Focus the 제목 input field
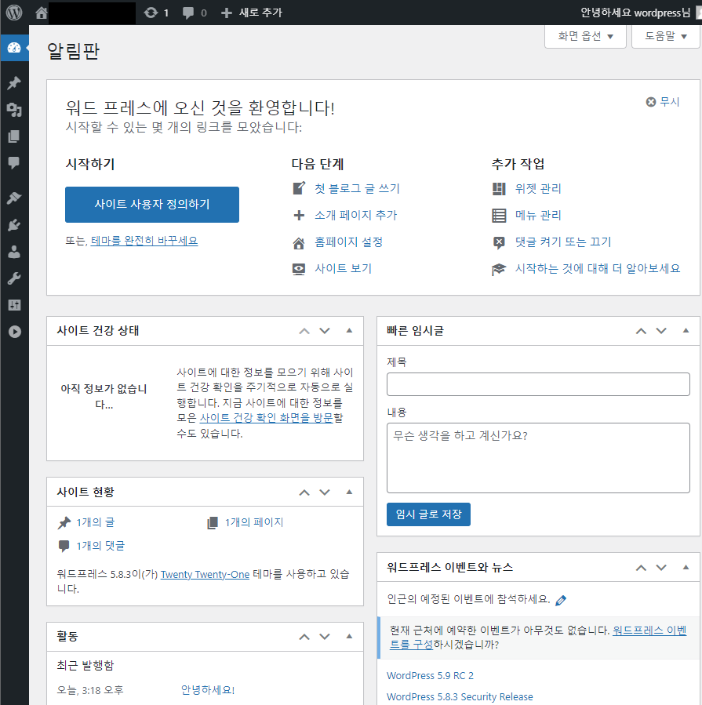Viewport: 702px width, 705px height. point(538,384)
